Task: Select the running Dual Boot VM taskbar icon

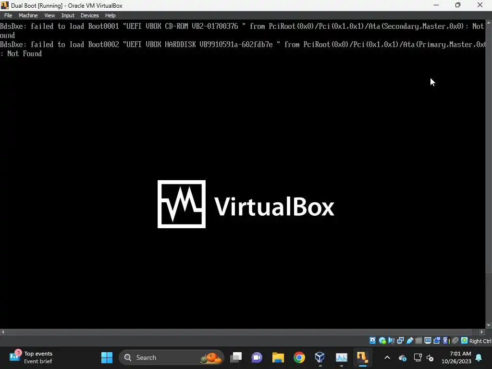Action: (362, 357)
